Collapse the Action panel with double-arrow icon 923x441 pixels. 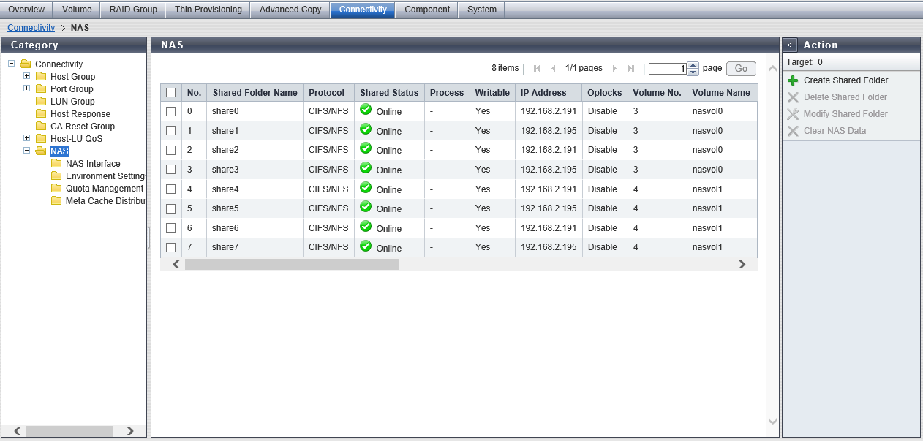790,45
